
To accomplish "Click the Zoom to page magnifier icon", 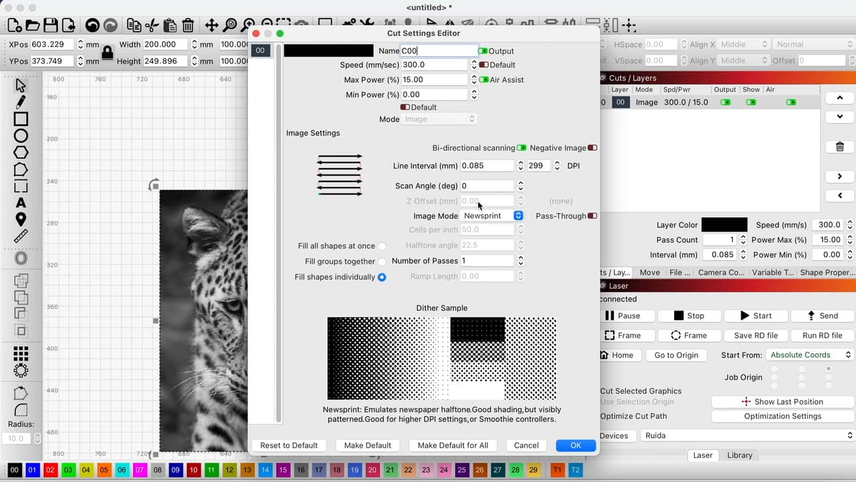I will pyautogui.click(x=229, y=25).
